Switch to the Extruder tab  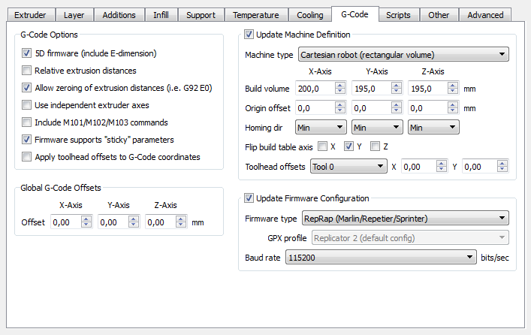point(30,14)
